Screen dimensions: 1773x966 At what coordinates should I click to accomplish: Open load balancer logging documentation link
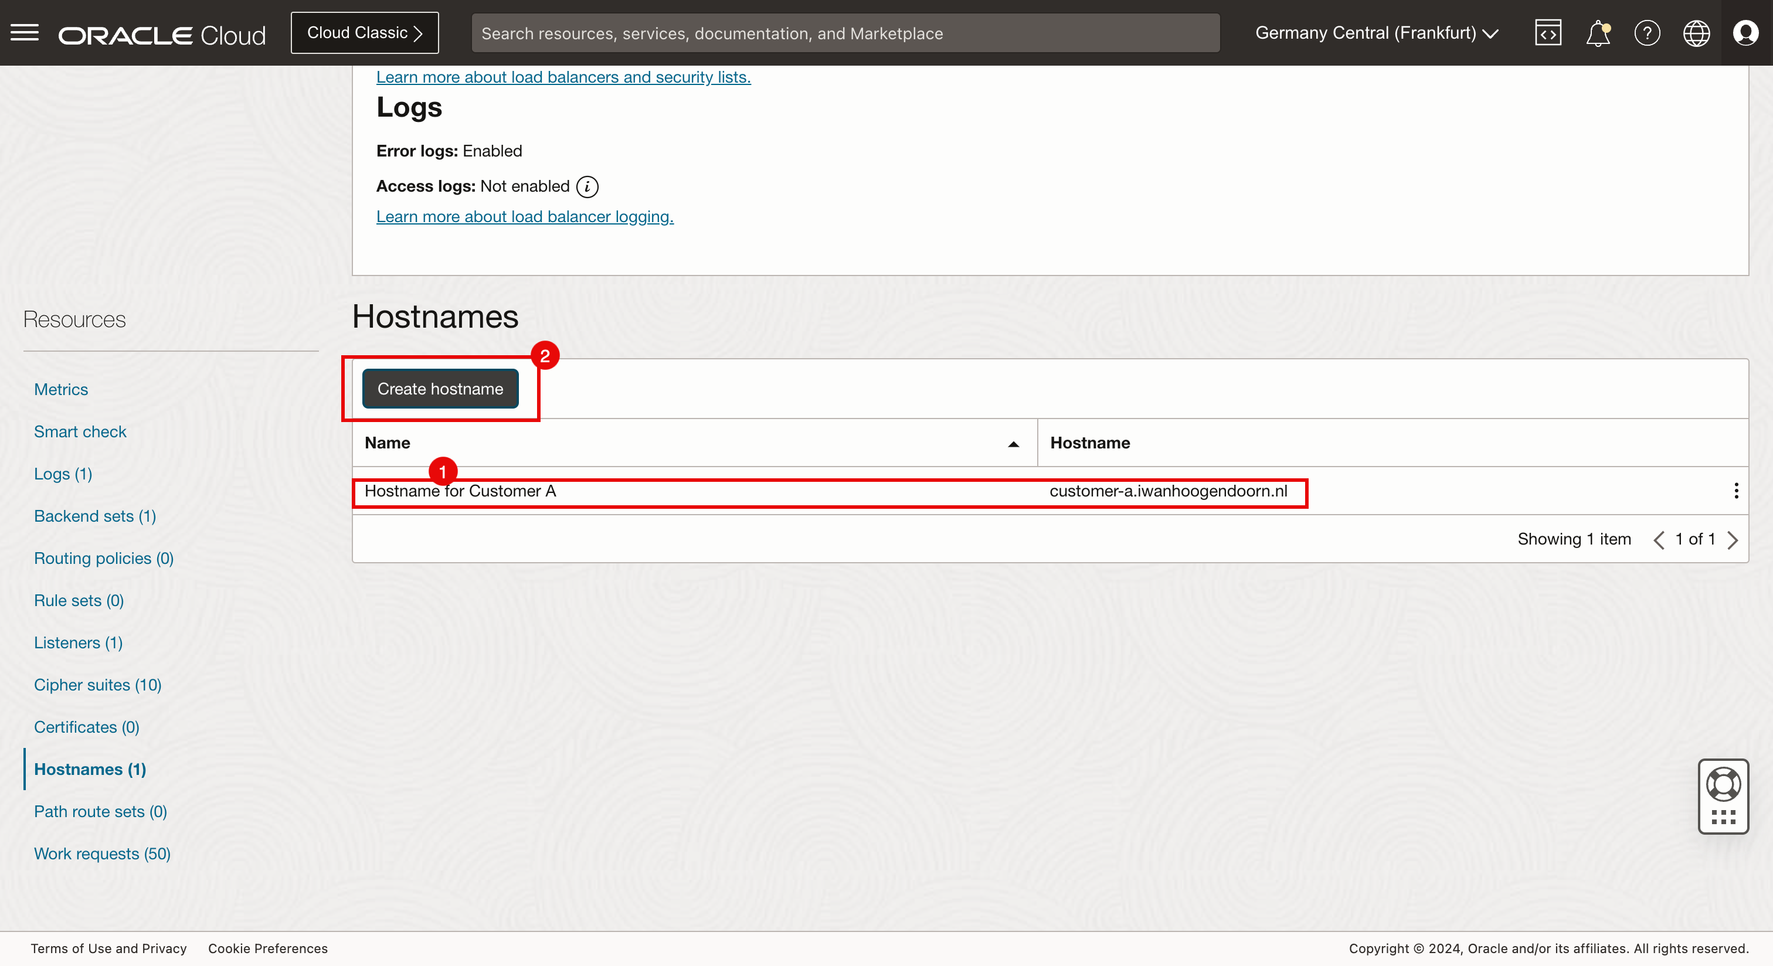click(525, 217)
